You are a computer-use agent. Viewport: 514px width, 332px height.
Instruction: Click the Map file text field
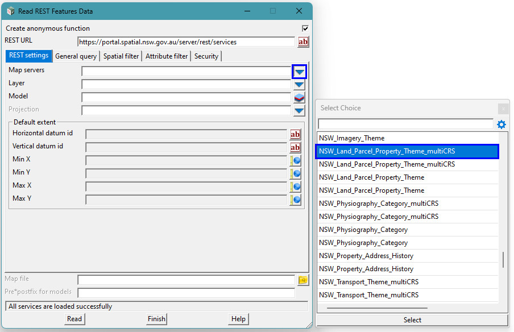[x=186, y=280]
